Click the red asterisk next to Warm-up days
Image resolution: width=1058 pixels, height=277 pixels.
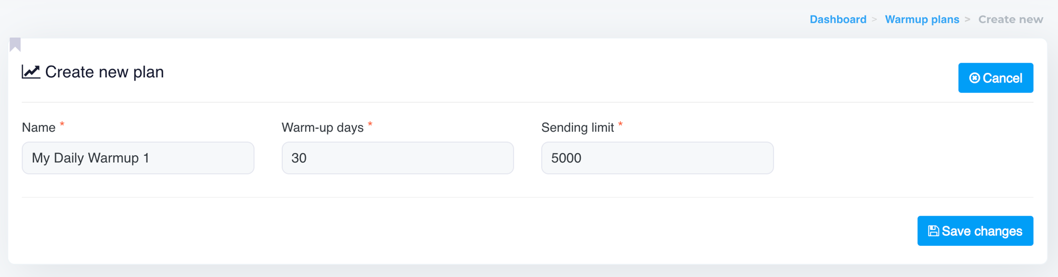(x=370, y=125)
